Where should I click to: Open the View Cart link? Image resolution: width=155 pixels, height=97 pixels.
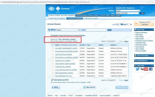(x=145, y=24)
